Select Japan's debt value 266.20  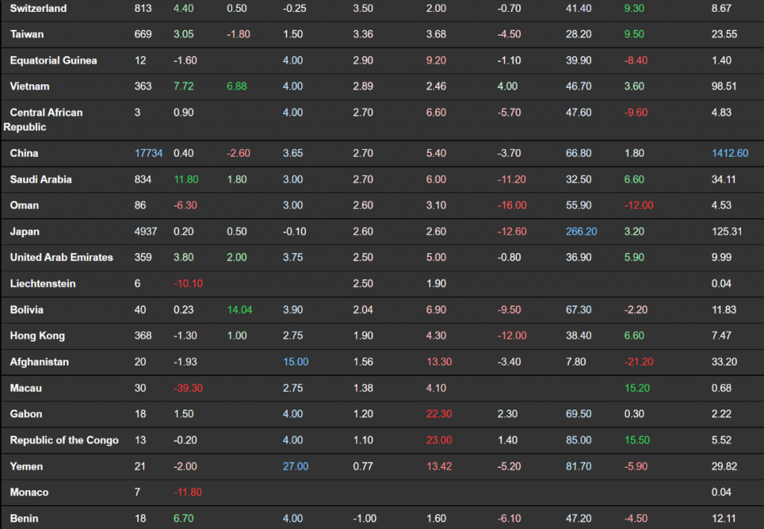point(581,232)
